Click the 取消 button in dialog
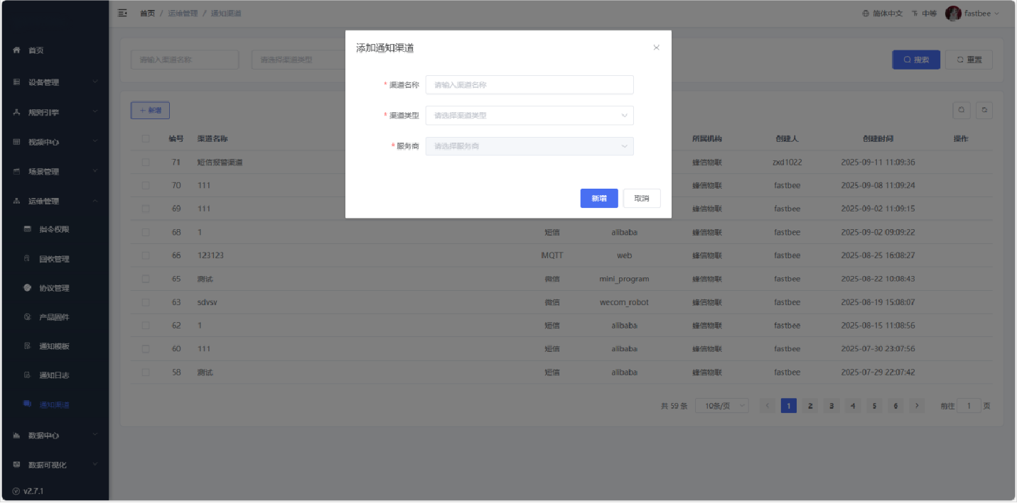Screen dimensions: 1017x503 tap(641, 199)
